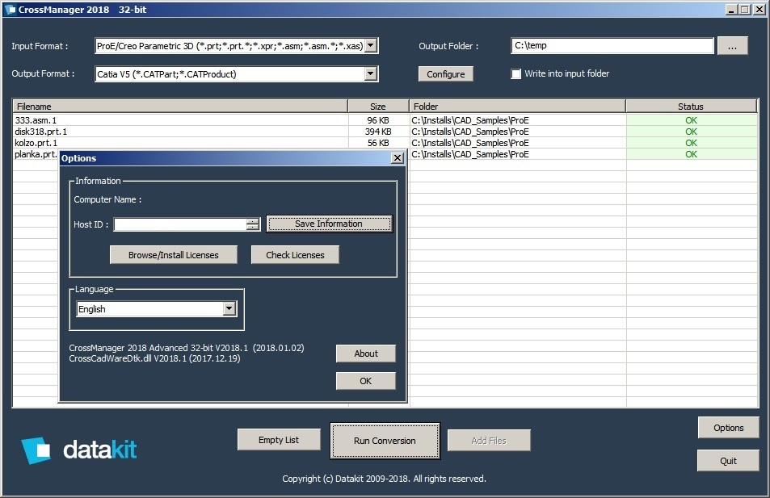Screen dimensions: 770x498
Task: Expand the Language dropdown showing English
Action: click(x=229, y=308)
